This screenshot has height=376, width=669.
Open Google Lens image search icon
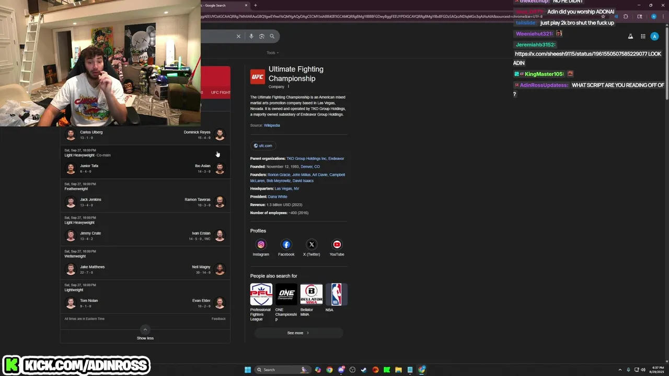pyautogui.click(x=262, y=36)
